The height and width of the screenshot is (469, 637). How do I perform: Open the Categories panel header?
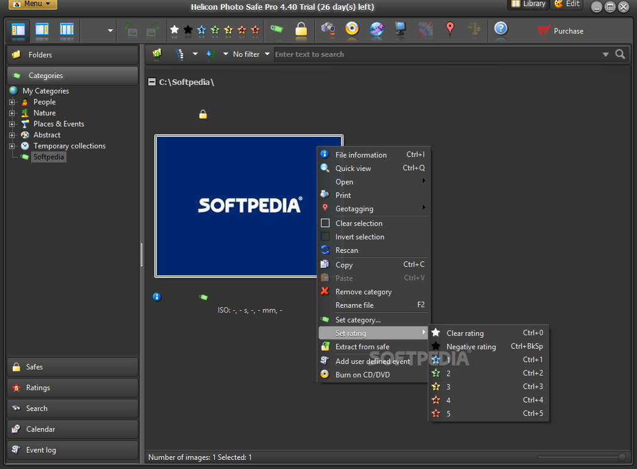coord(73,76)
